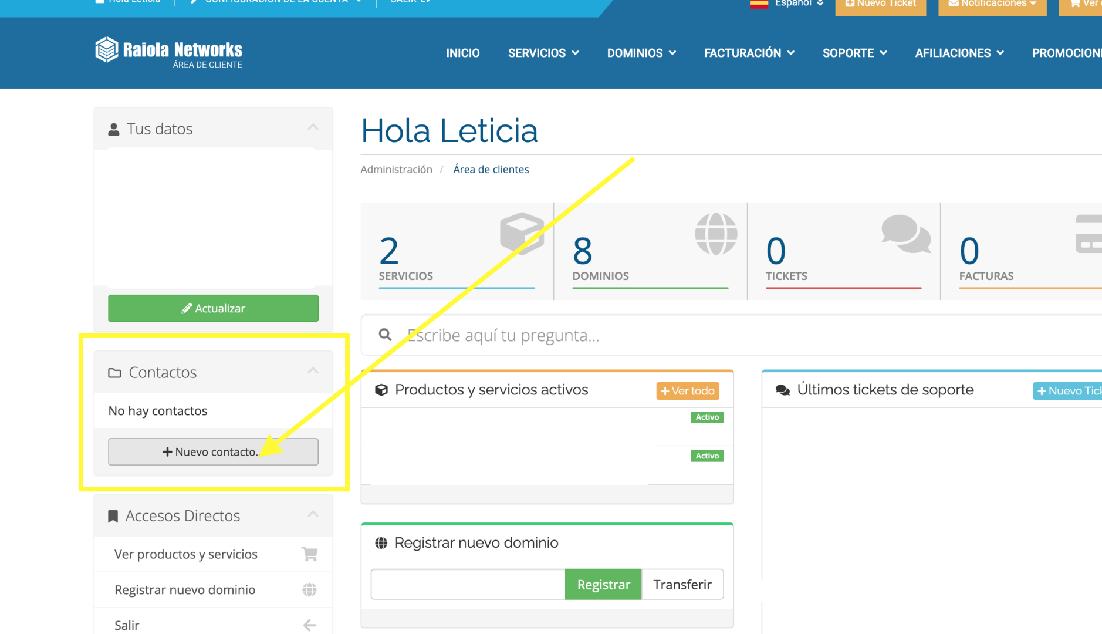Click the box icon in Servicios tile

[x=521, y=233]
